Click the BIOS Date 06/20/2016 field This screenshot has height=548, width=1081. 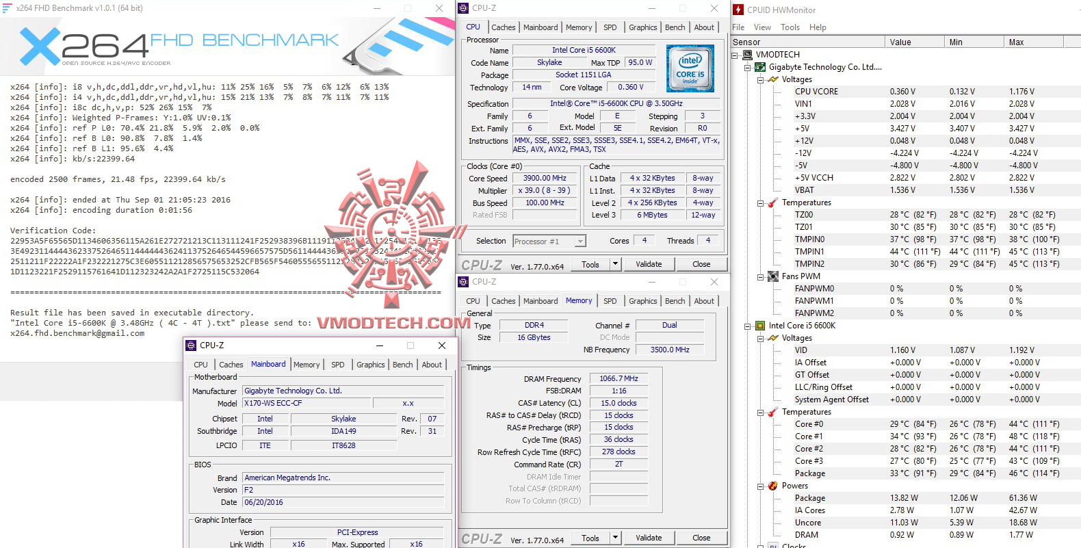click(x=343, y=502)
